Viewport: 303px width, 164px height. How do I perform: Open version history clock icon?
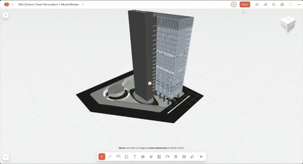click(x=274, y=5)
